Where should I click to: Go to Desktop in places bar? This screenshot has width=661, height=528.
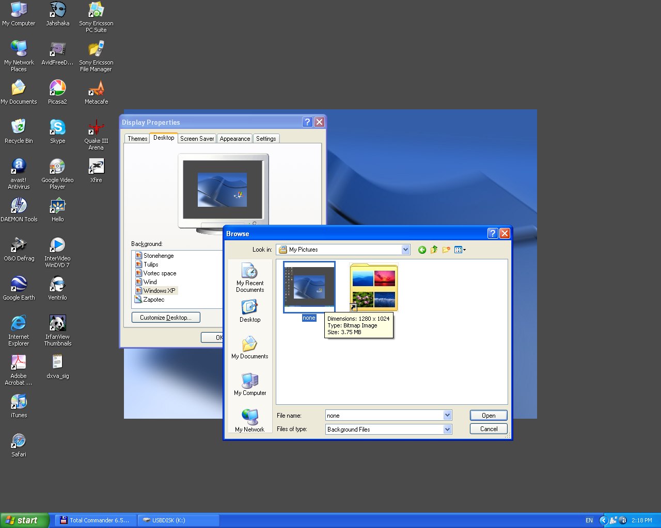(250, 311)
